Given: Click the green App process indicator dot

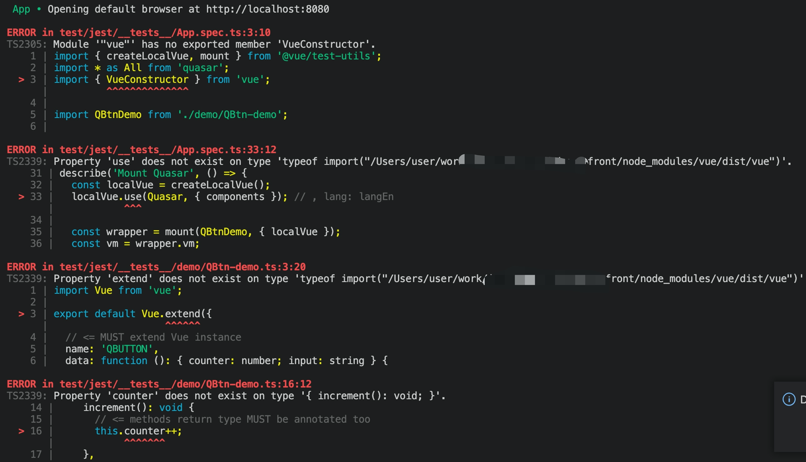Looking at the screenshot, I should tap(39, 9).
